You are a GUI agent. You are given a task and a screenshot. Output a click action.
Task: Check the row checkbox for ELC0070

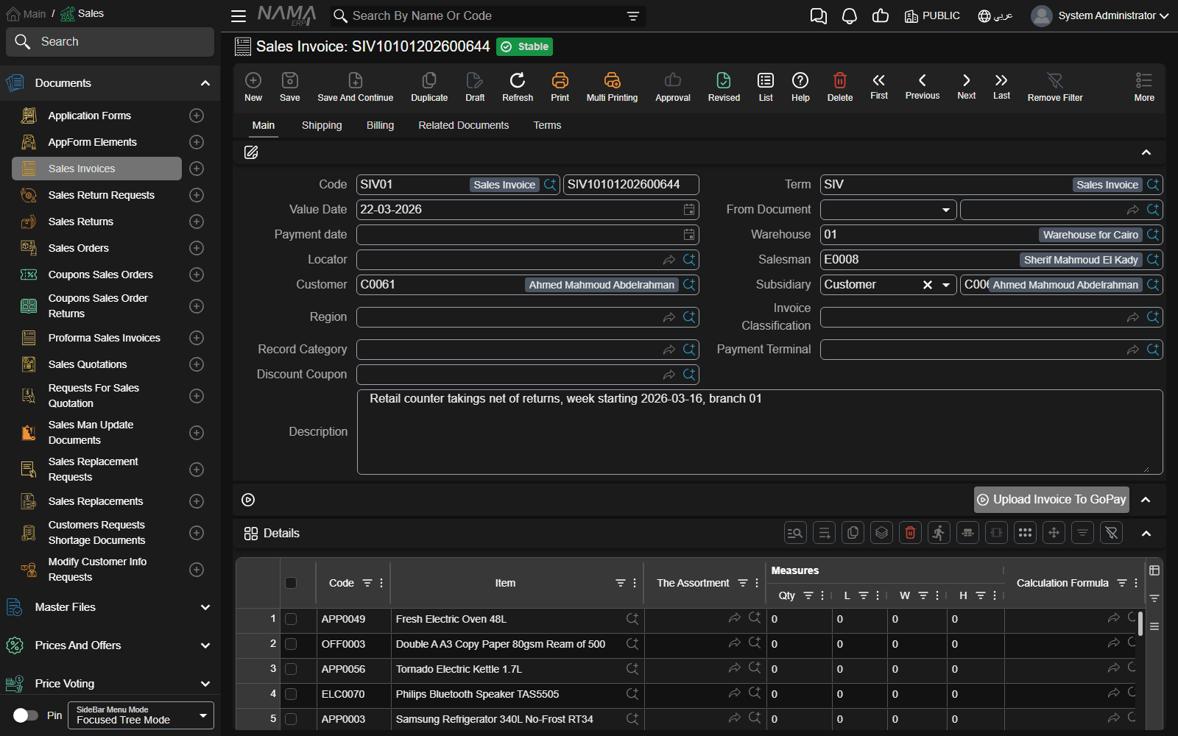[x=291, y=694]
